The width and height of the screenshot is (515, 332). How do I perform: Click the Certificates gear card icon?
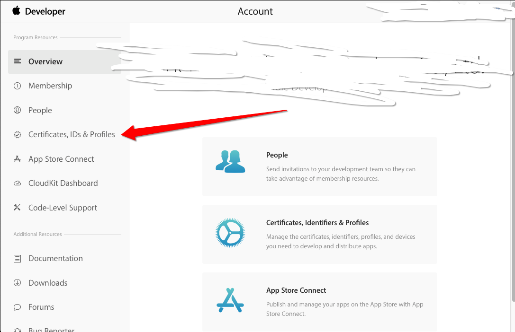pyautogui.click(x=230, y=232)
